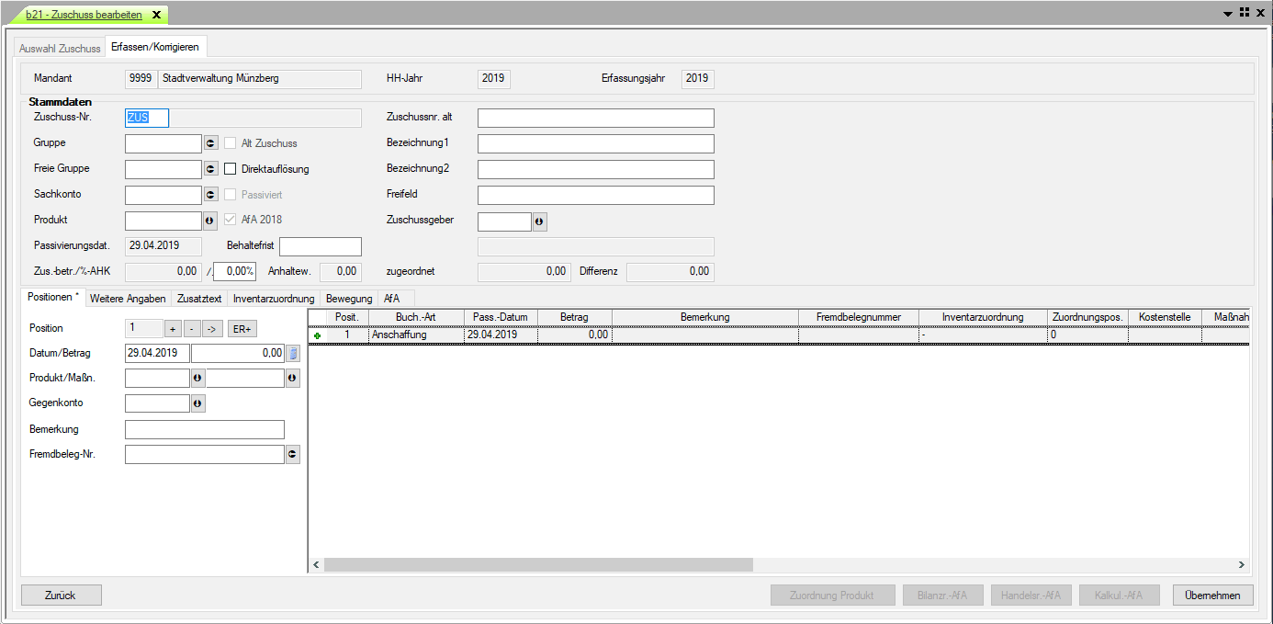Click the Übernehmen button

pyautogui.click(x=1212, y=596)
